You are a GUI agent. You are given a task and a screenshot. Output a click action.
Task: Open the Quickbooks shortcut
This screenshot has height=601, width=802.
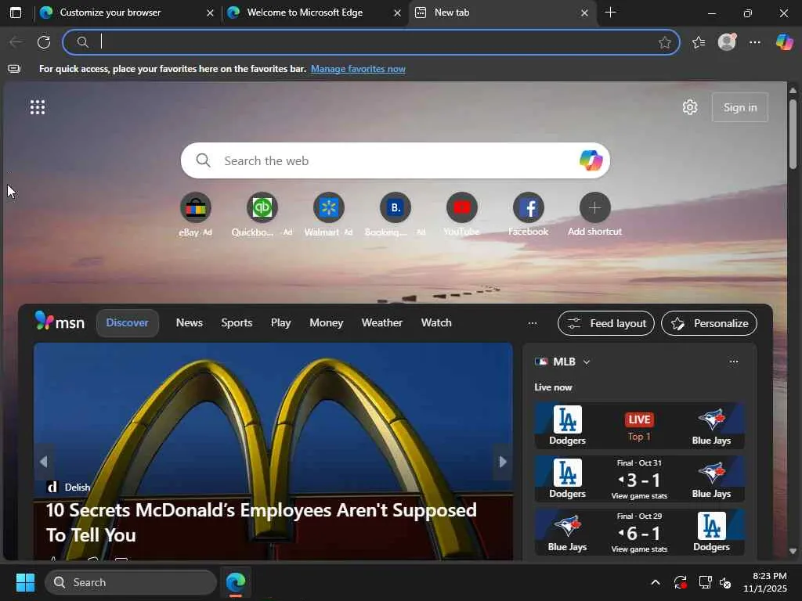pyautogui.click(x=262, y=207)
